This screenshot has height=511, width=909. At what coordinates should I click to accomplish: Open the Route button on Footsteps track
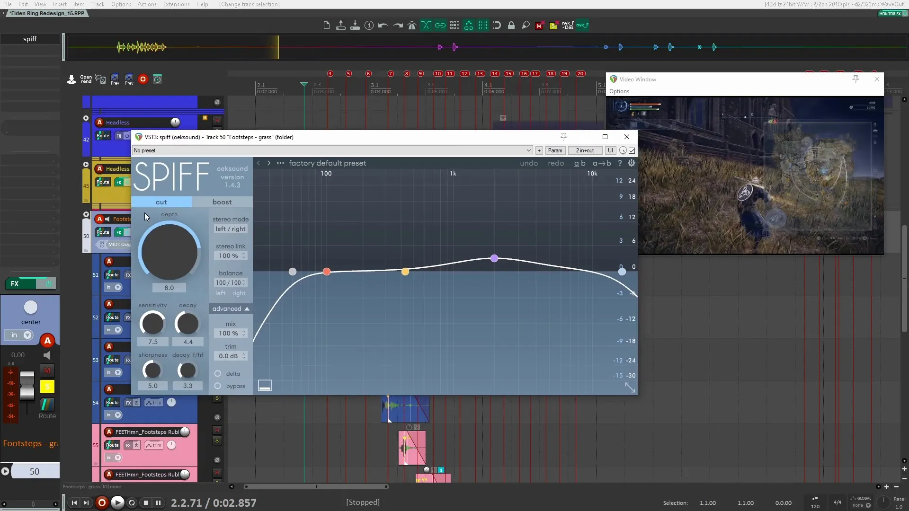(102, 232)
